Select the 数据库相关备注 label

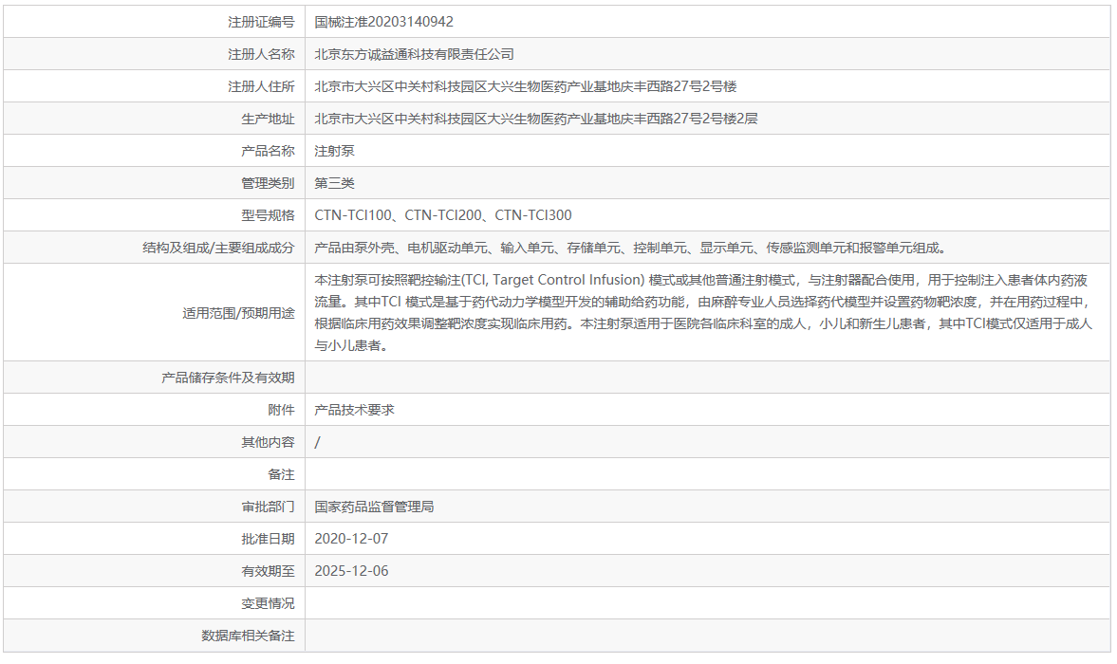coord(247,636)
